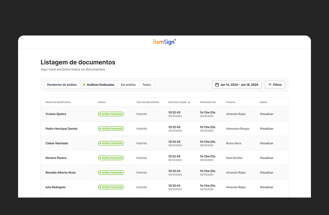
Task: Click the Usuário column header
Action: pos(231,102)
